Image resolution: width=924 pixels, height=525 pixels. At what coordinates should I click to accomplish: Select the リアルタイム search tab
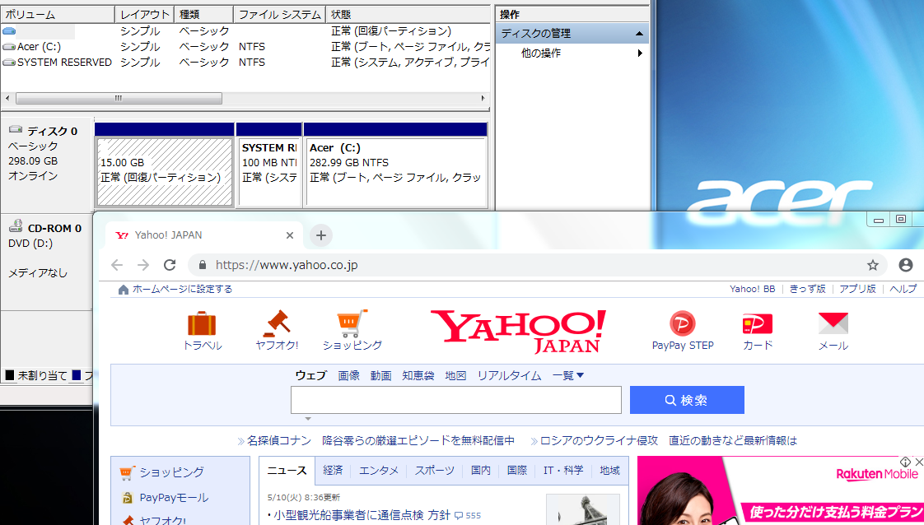coord(509,375)
